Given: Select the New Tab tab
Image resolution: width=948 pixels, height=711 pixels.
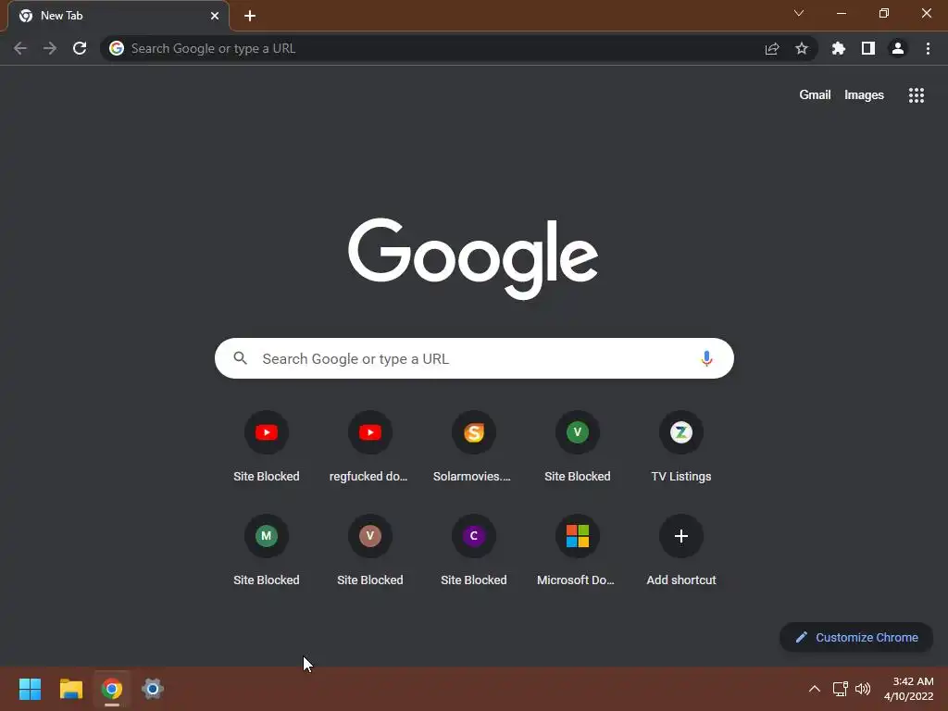Looking at the screenshot, I should coord(118,16).
